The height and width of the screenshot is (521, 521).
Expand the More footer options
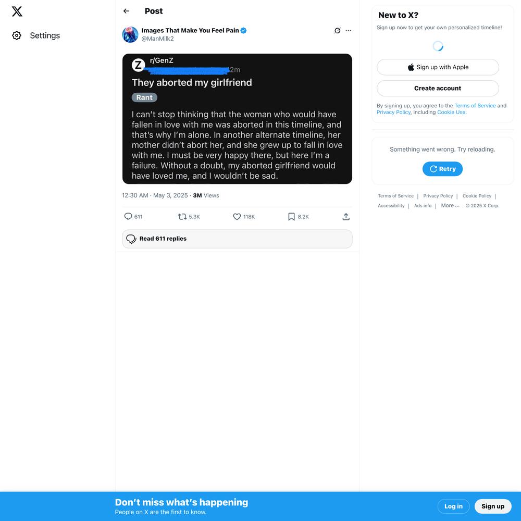click(450, 206)
